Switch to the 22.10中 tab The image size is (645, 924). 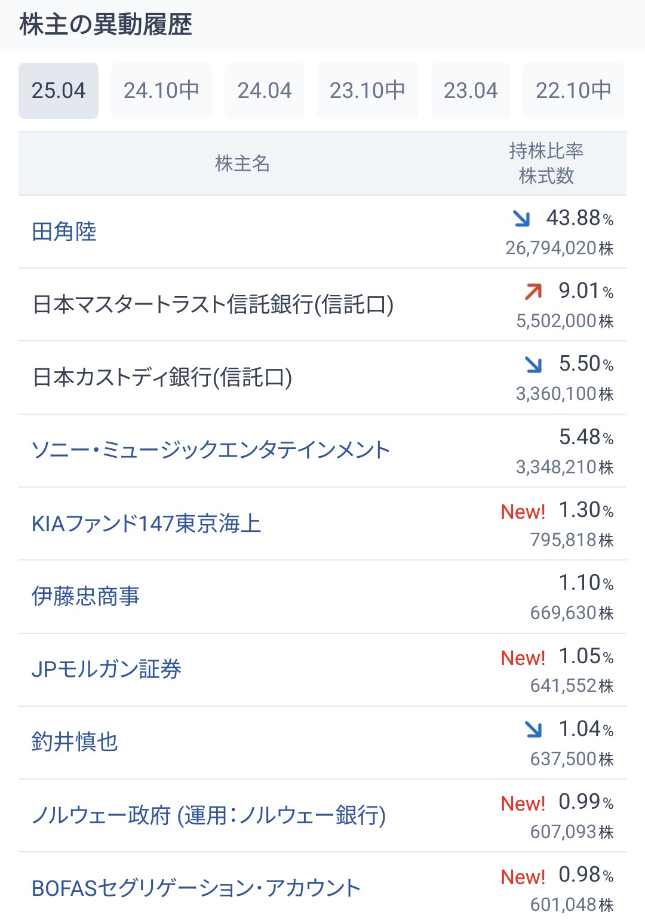click(x=573, y=91)
